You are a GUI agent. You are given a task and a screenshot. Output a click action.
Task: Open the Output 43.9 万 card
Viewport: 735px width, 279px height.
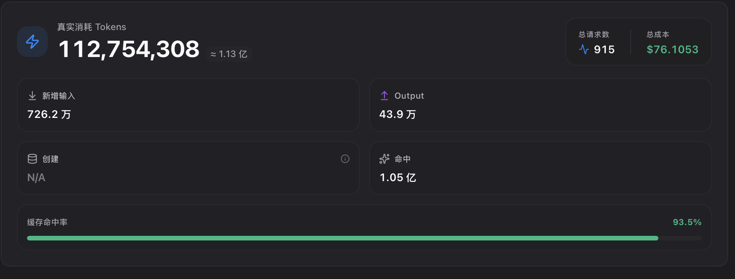(540, 105)
